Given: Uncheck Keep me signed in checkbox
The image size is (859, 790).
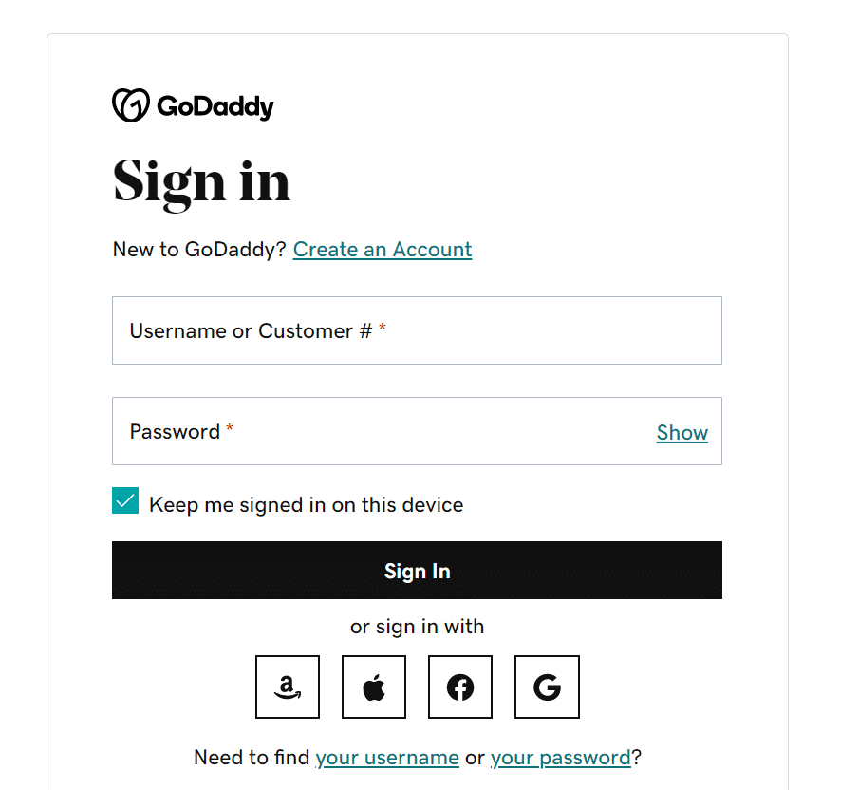Looking at the screenshot, I should pos(125,500).
